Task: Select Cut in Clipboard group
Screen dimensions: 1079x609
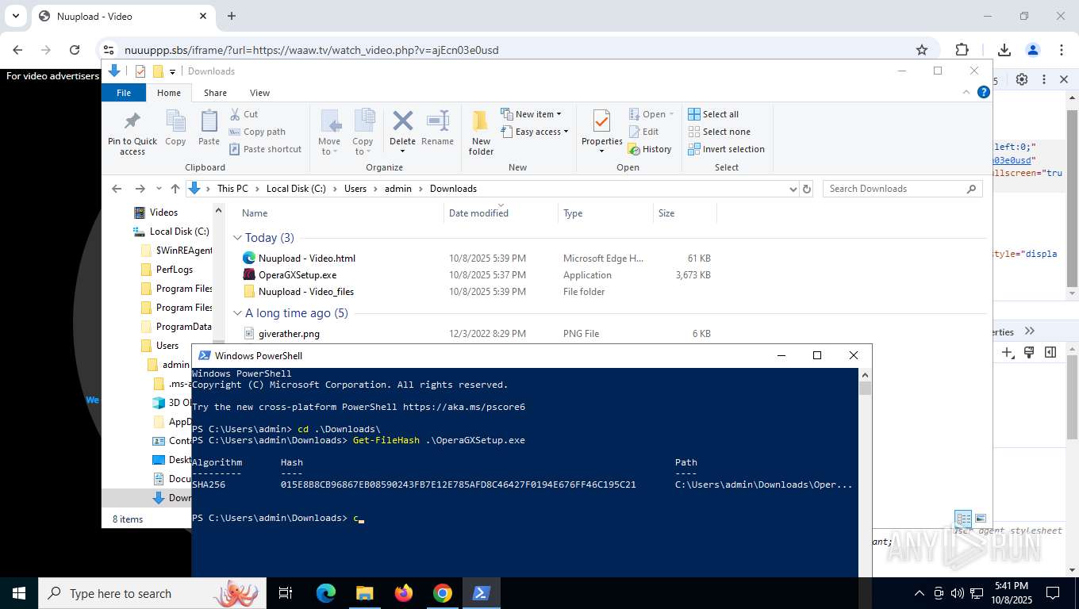Action: (x=244, y=114)
